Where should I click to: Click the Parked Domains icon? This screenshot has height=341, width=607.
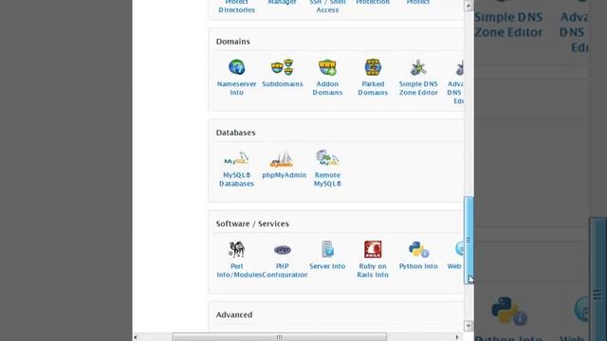[373, 67]
